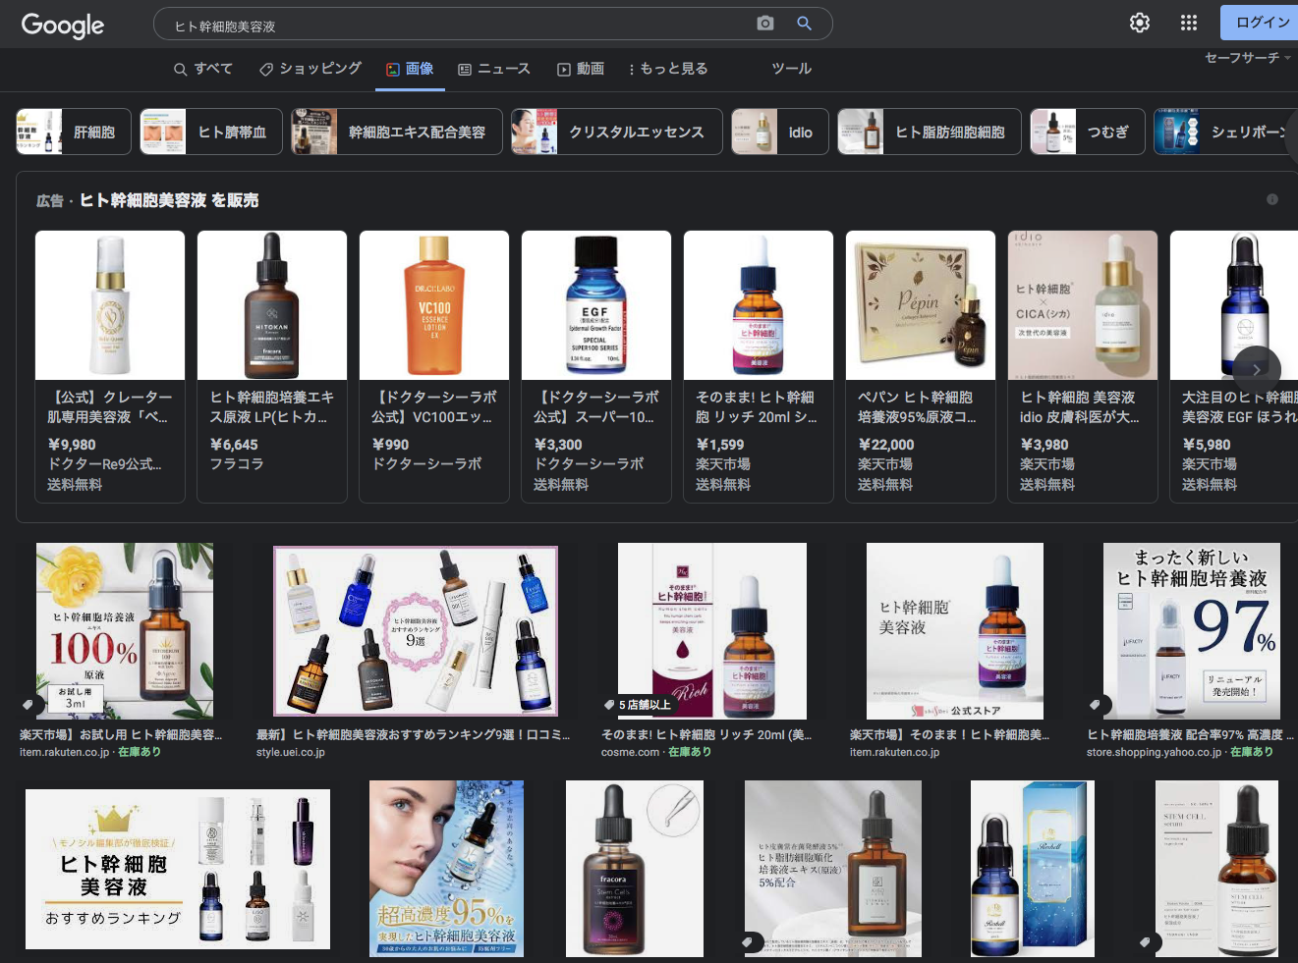Open the ツール options

coord(791,69)
